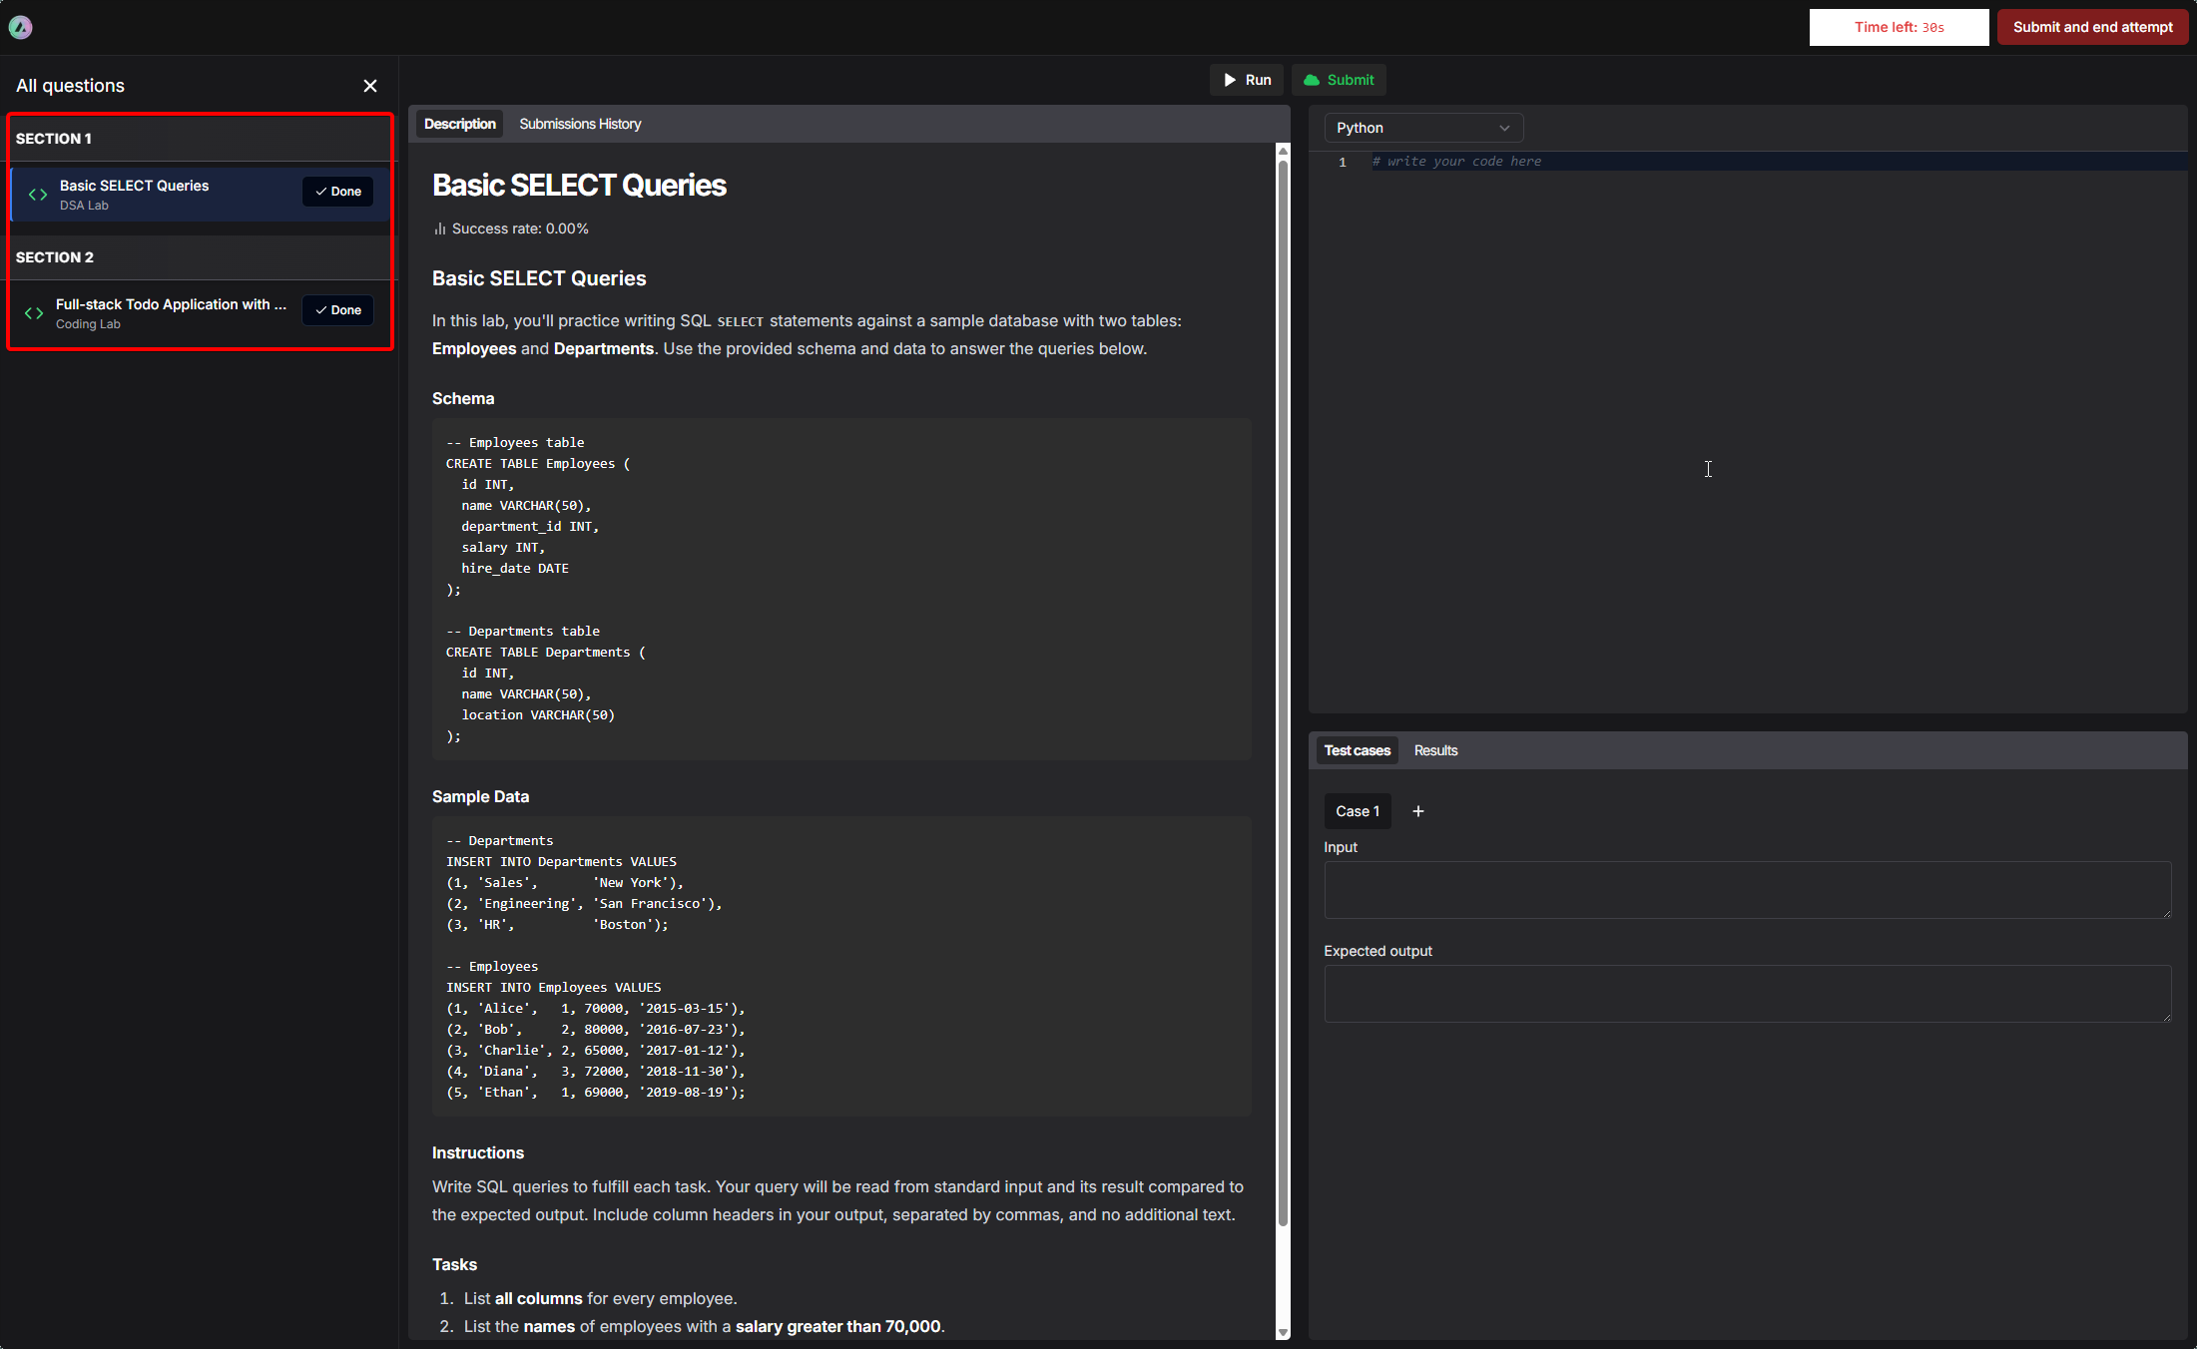Click into the test case Input field
Screen dimensions: 2197x1349
[x=1747, y=890]
